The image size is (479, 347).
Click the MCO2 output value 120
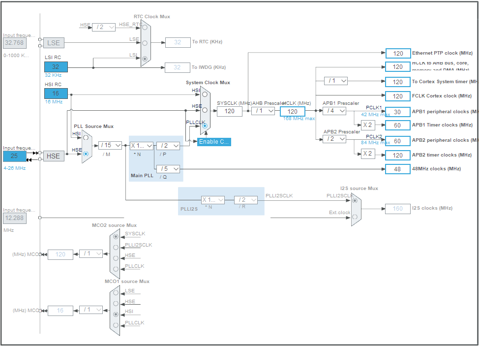point(60,254)
